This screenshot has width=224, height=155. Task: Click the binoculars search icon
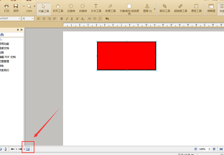[2, 34]
